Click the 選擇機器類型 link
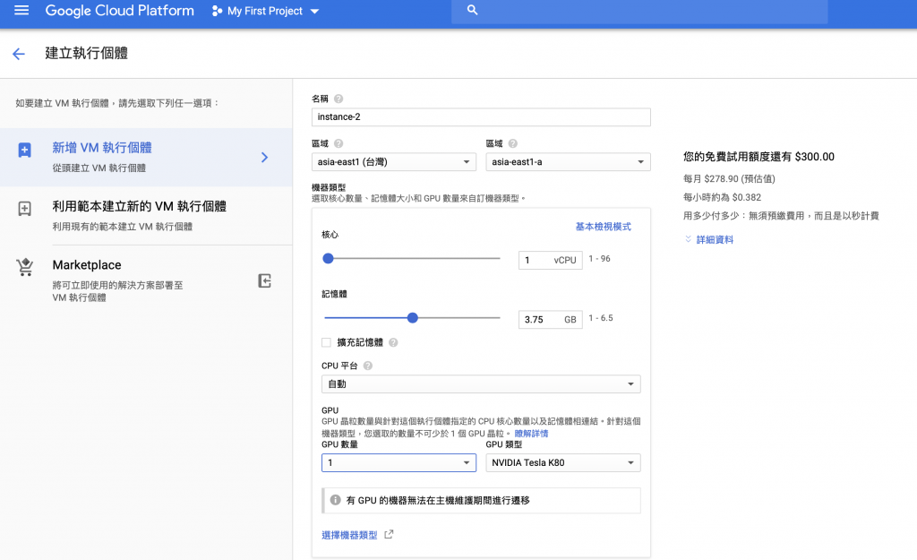This screenshot has height=560, width=917. pos(349,535)
